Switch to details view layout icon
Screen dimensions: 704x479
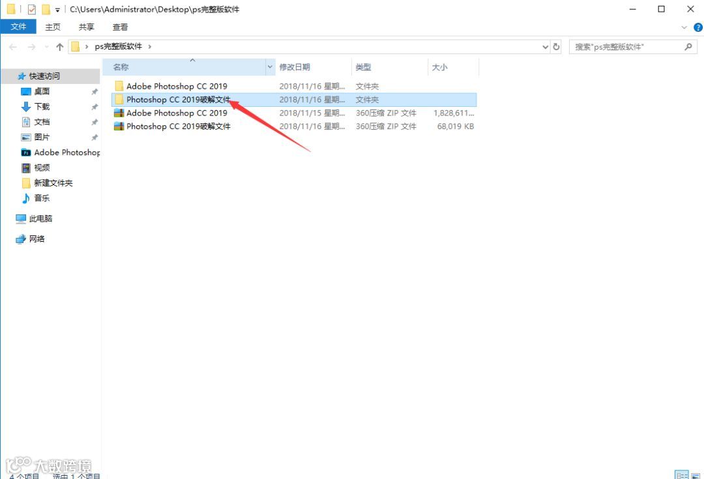pyautogui.click(x=682, y=475)
